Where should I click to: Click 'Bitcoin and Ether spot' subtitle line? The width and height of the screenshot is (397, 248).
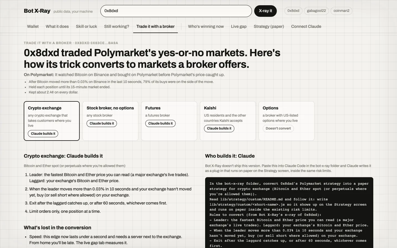(75, 166)
